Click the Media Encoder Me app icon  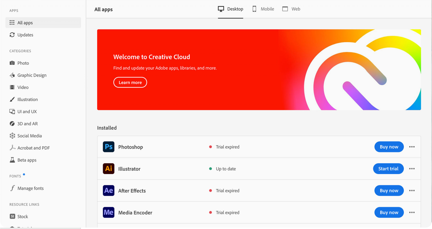click(109, 212)
